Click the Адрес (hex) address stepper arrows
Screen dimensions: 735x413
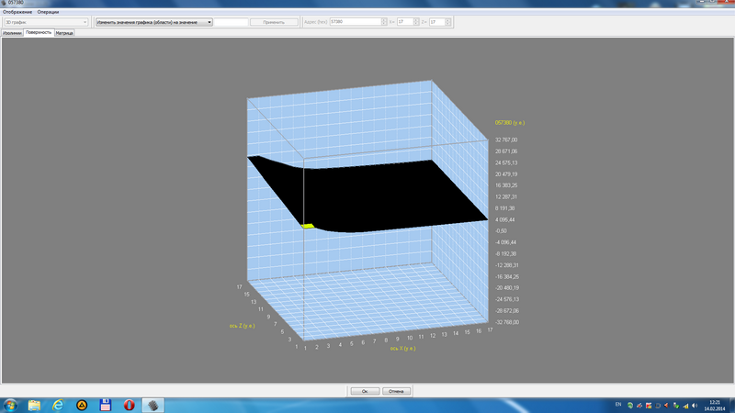tap(384, 22)
